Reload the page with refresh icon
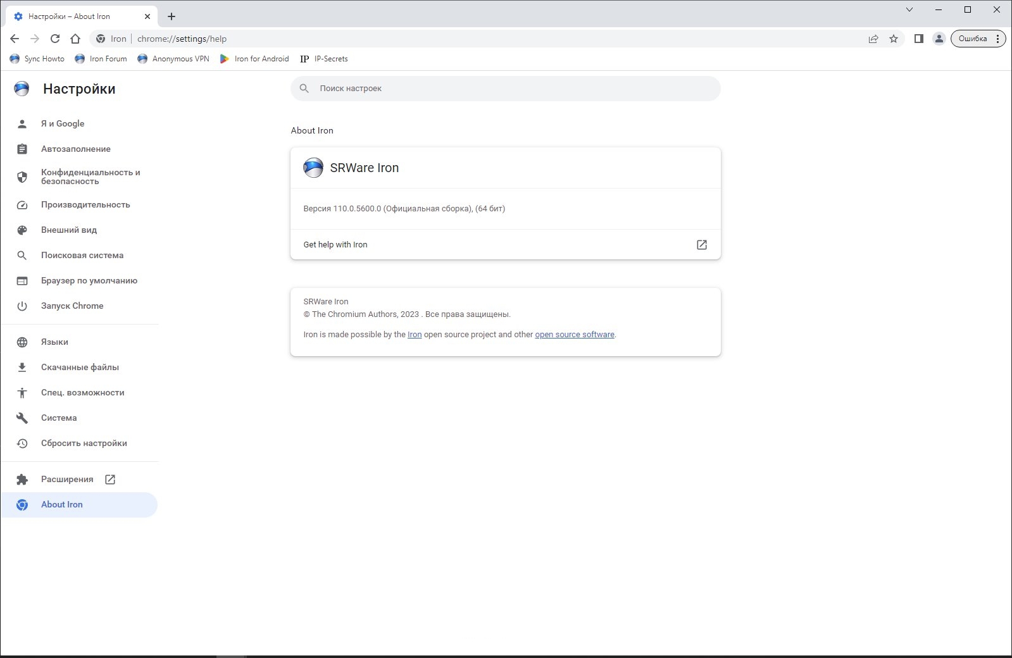Viewport: 1012px width, 658px height. click(55, 39)
